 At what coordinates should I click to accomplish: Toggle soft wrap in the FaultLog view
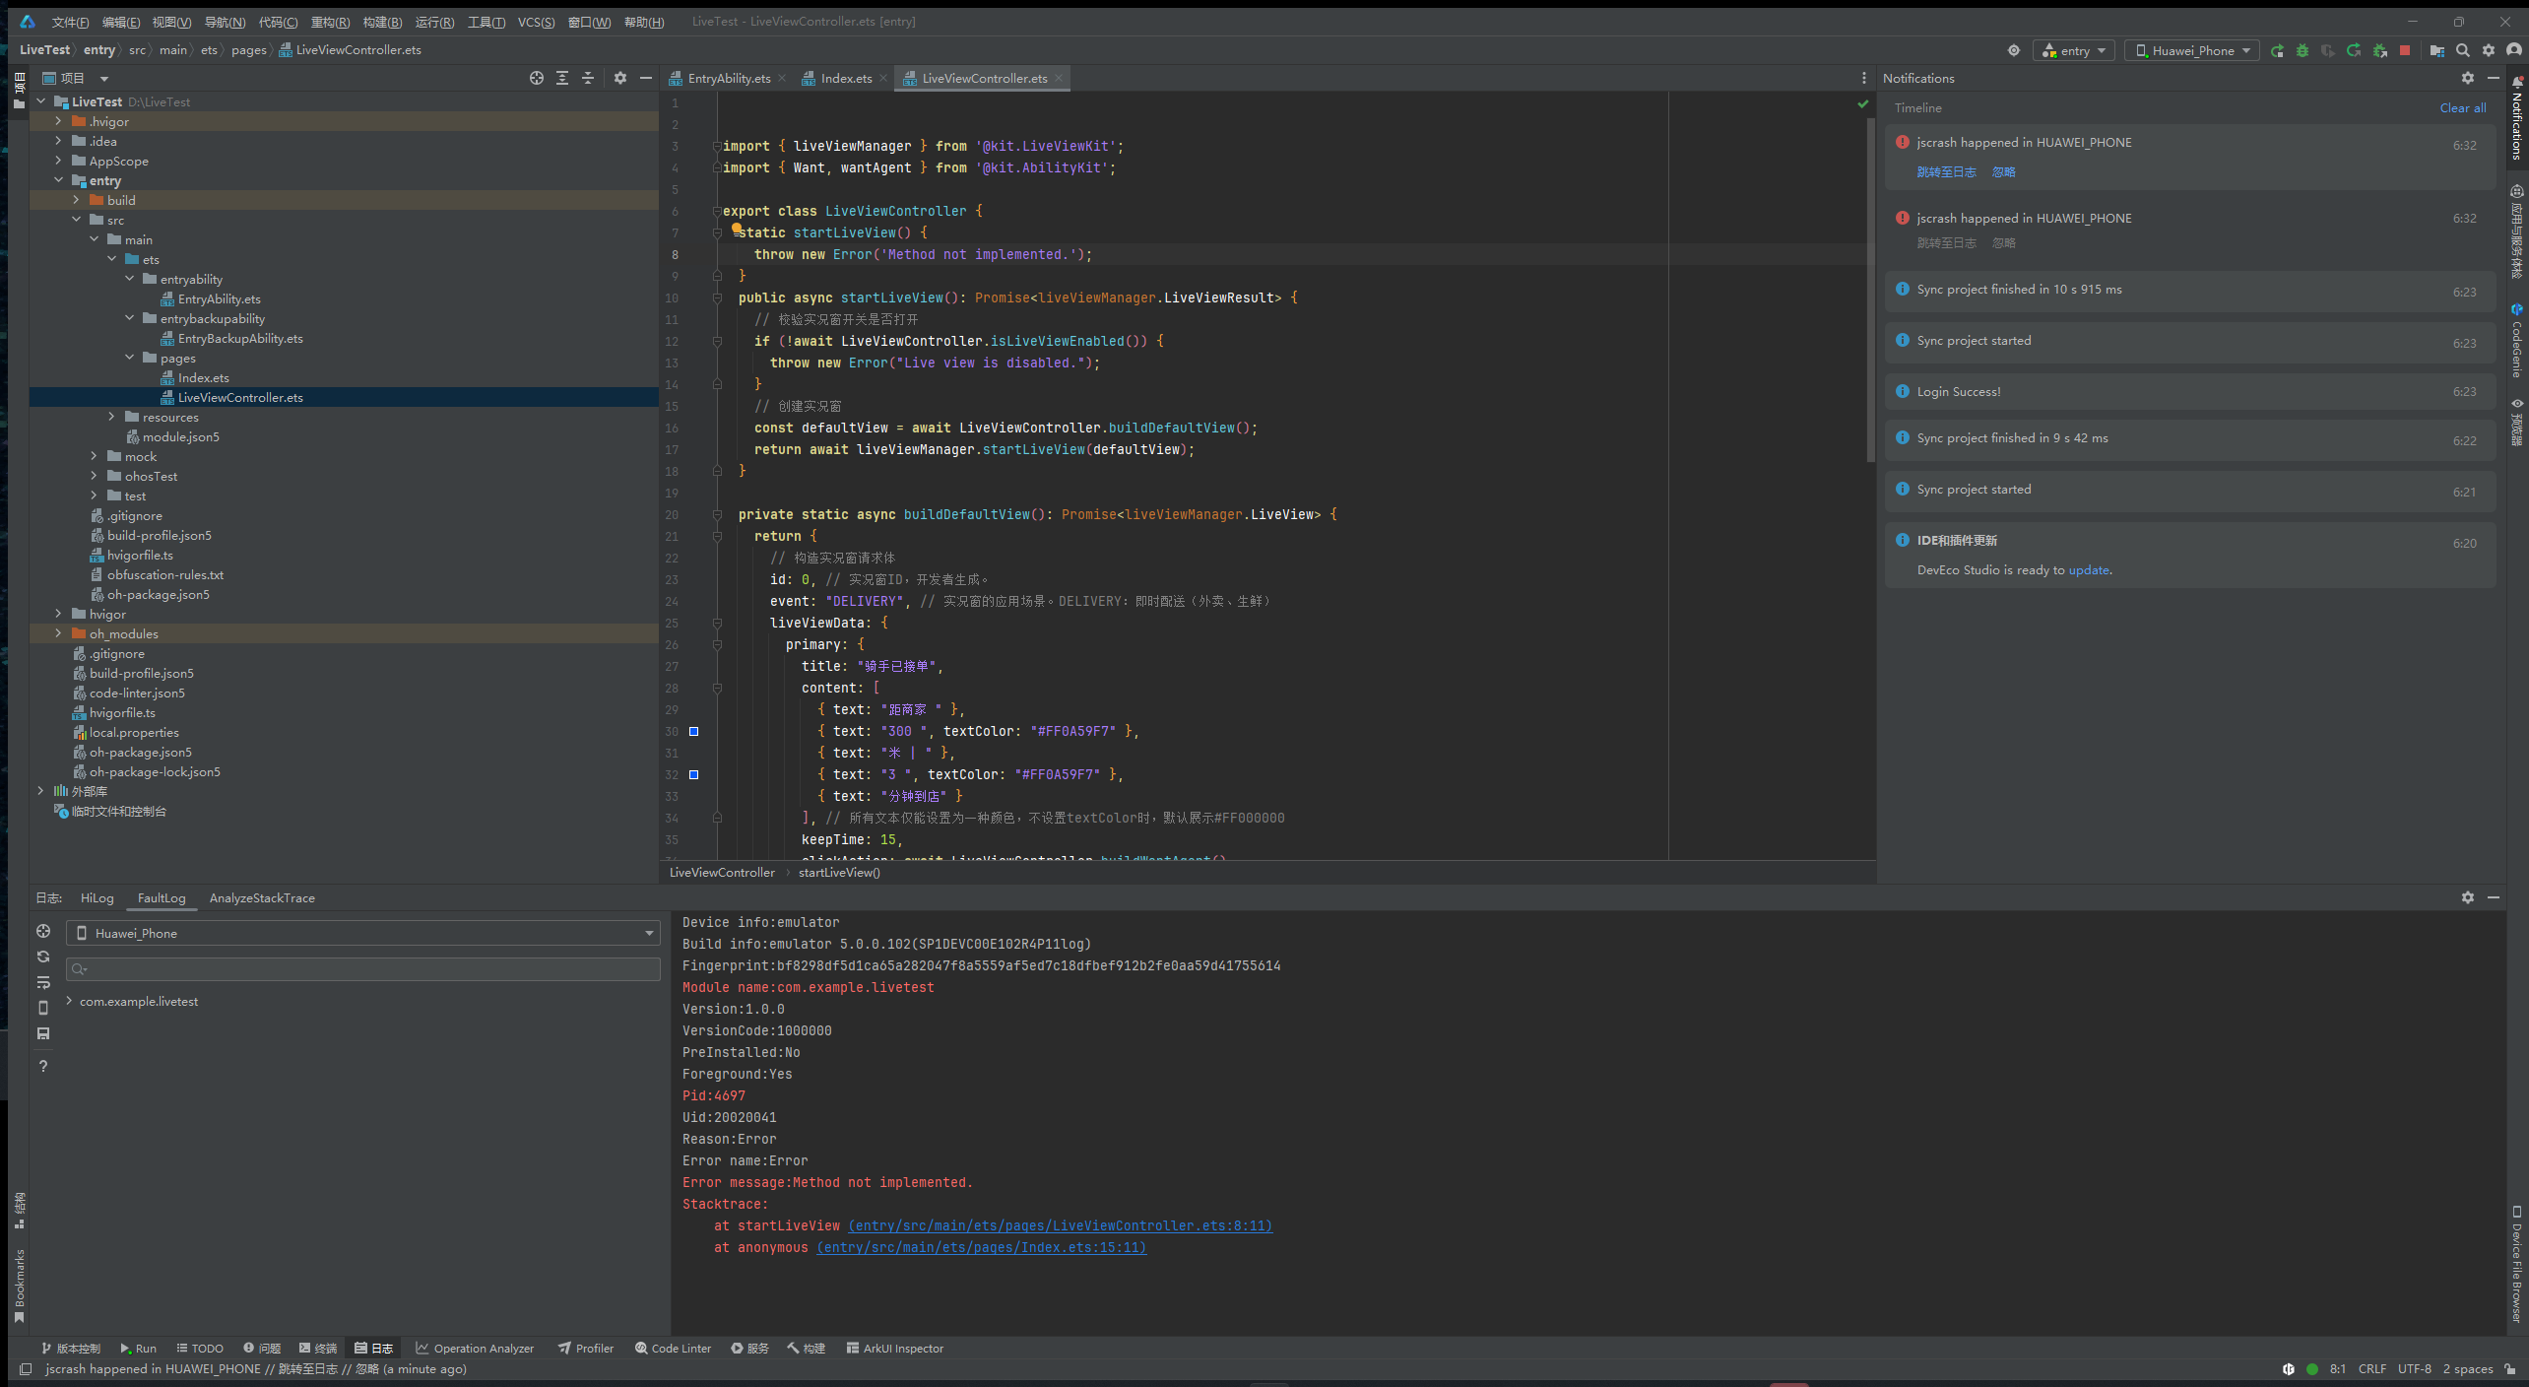tap(43, 982)
